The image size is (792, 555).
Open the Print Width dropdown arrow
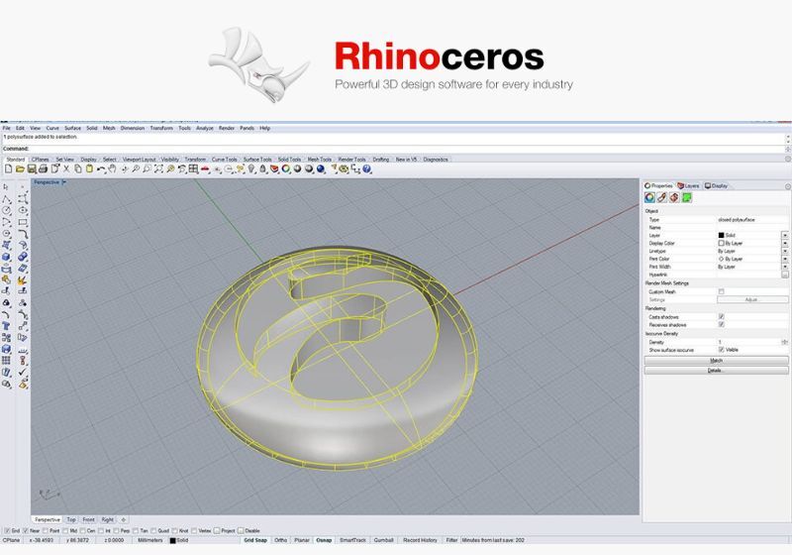coord(784,267)
